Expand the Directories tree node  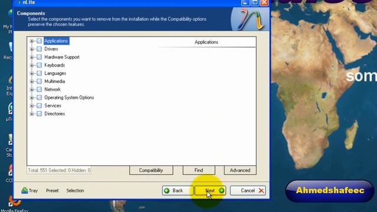(32, 114)
